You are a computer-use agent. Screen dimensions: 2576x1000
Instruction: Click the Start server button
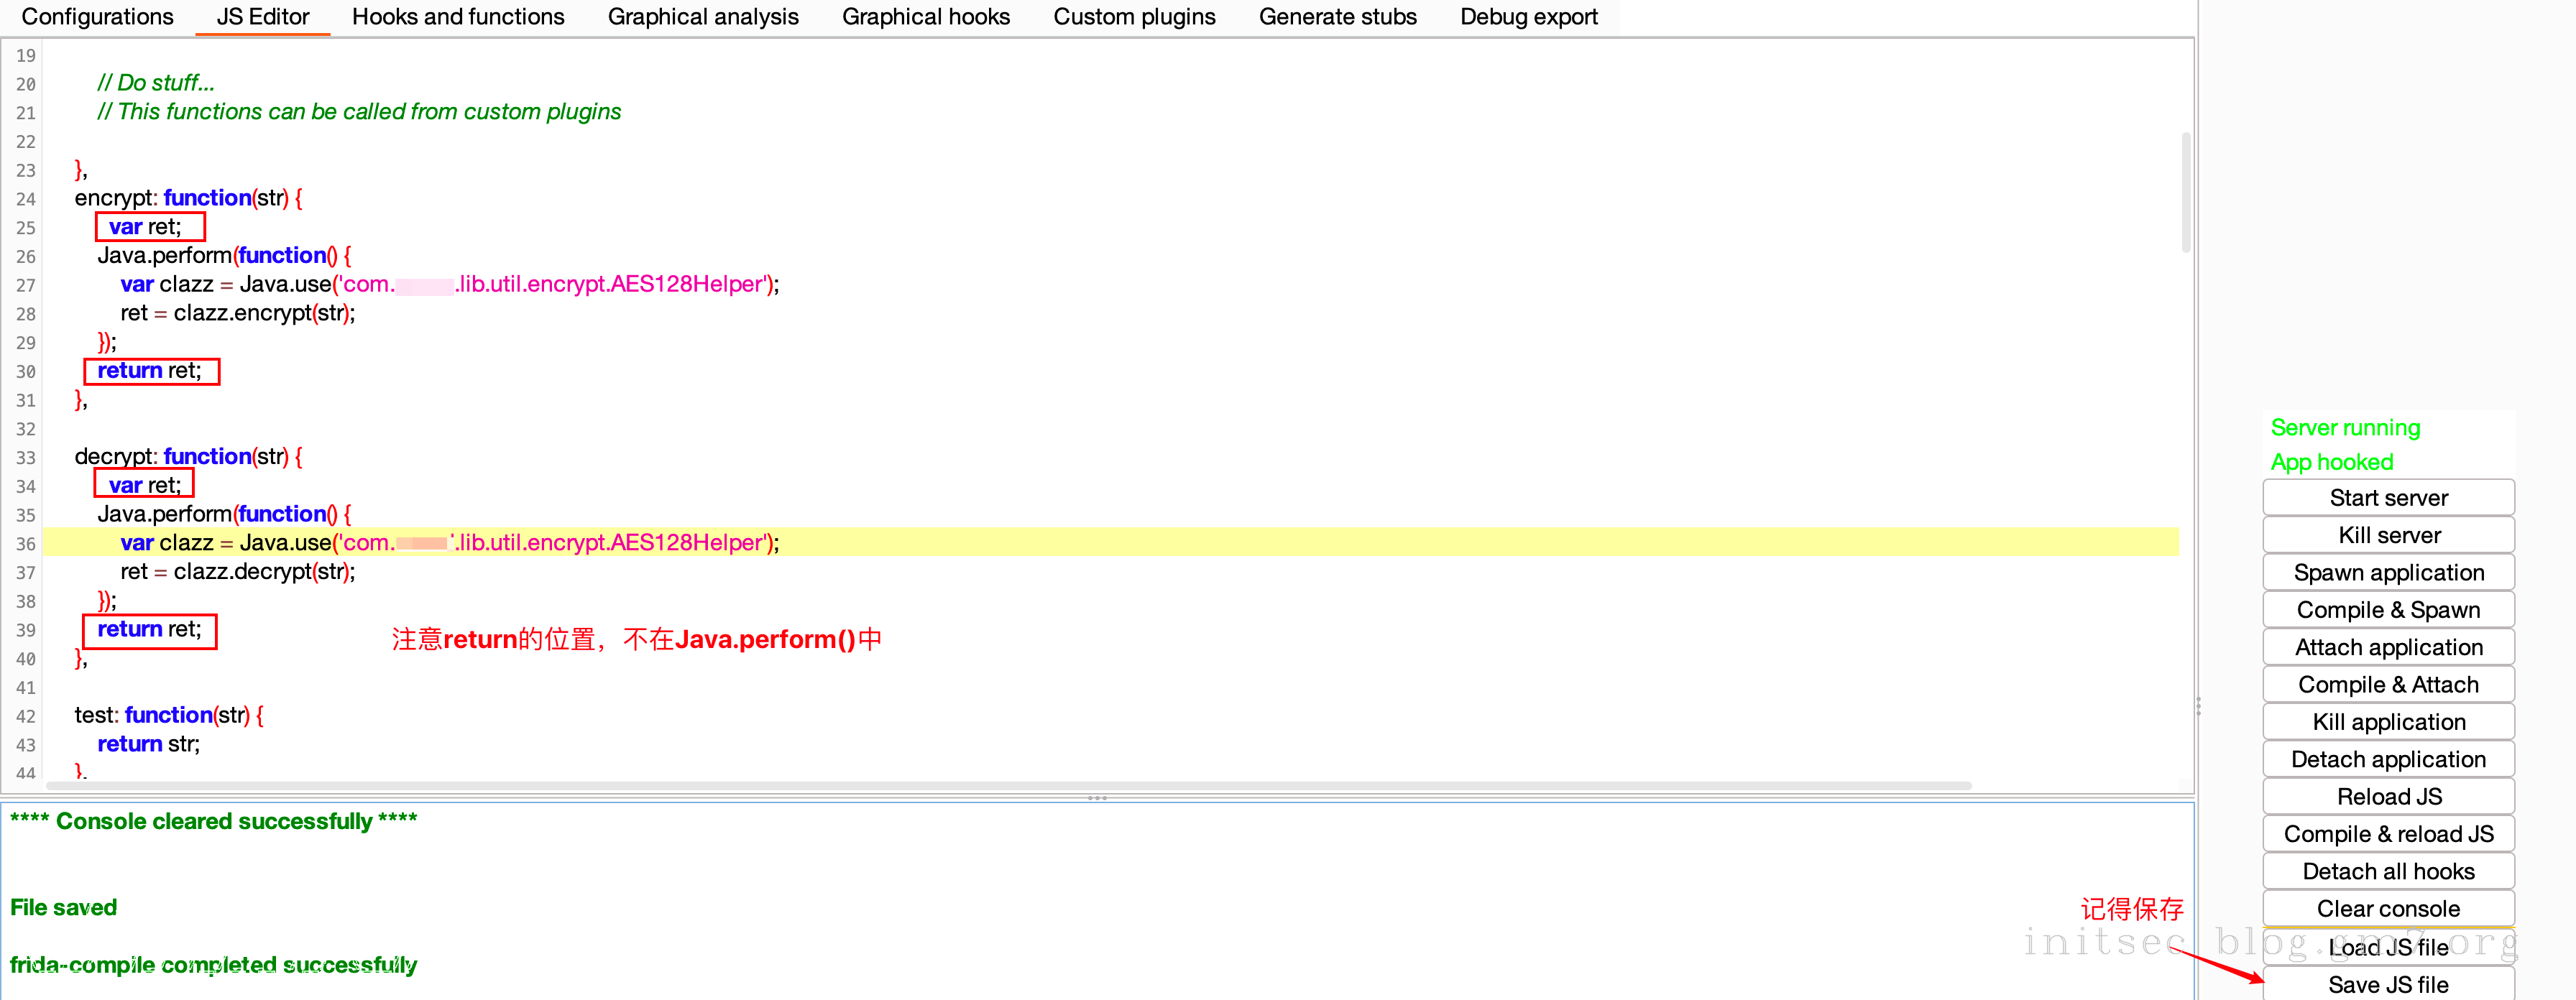click(x=2388, y=498)
